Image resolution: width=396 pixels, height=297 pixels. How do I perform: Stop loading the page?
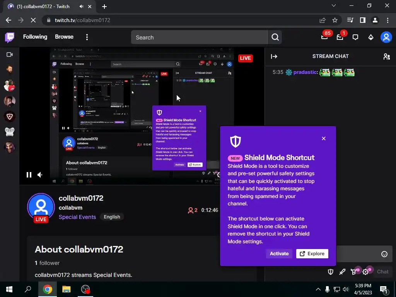pyautogui.click(x=33, y=20)
